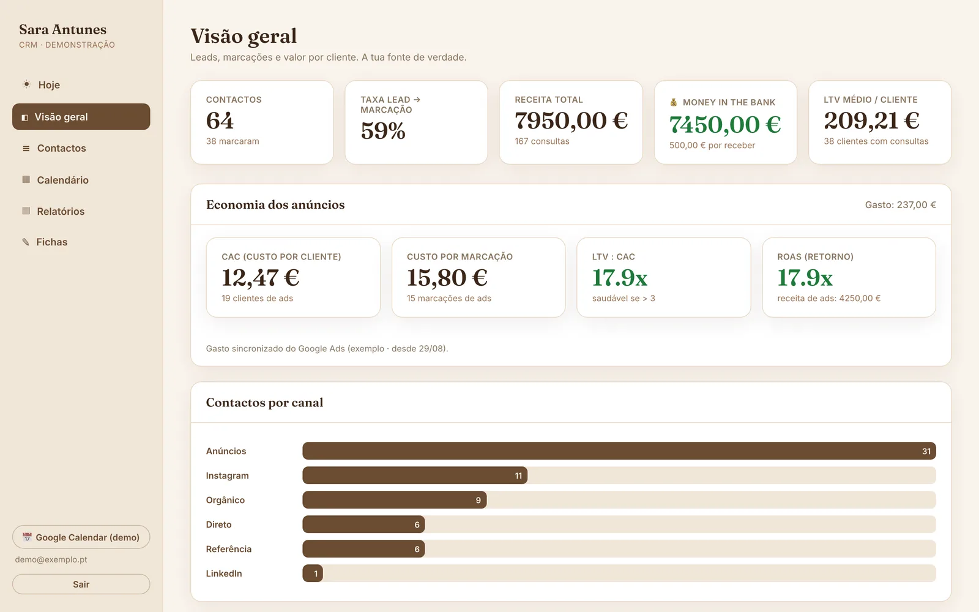The width and height of the screenshot is (979, 612).
Task: Click the 7450,00 € money in the bank value
Action: click(725, 125)
